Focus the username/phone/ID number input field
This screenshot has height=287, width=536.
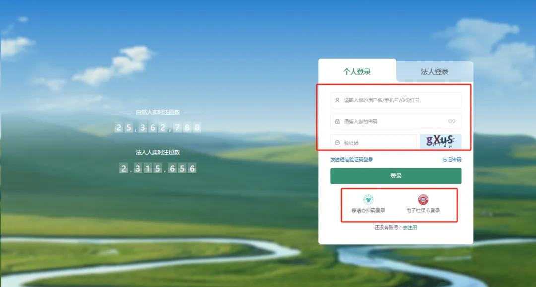(x=396, y=100)
